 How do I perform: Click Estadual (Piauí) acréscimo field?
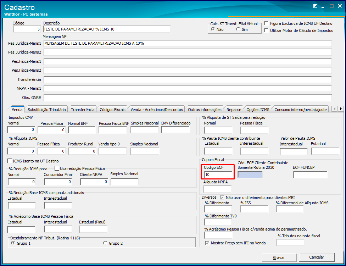point(94,229)
